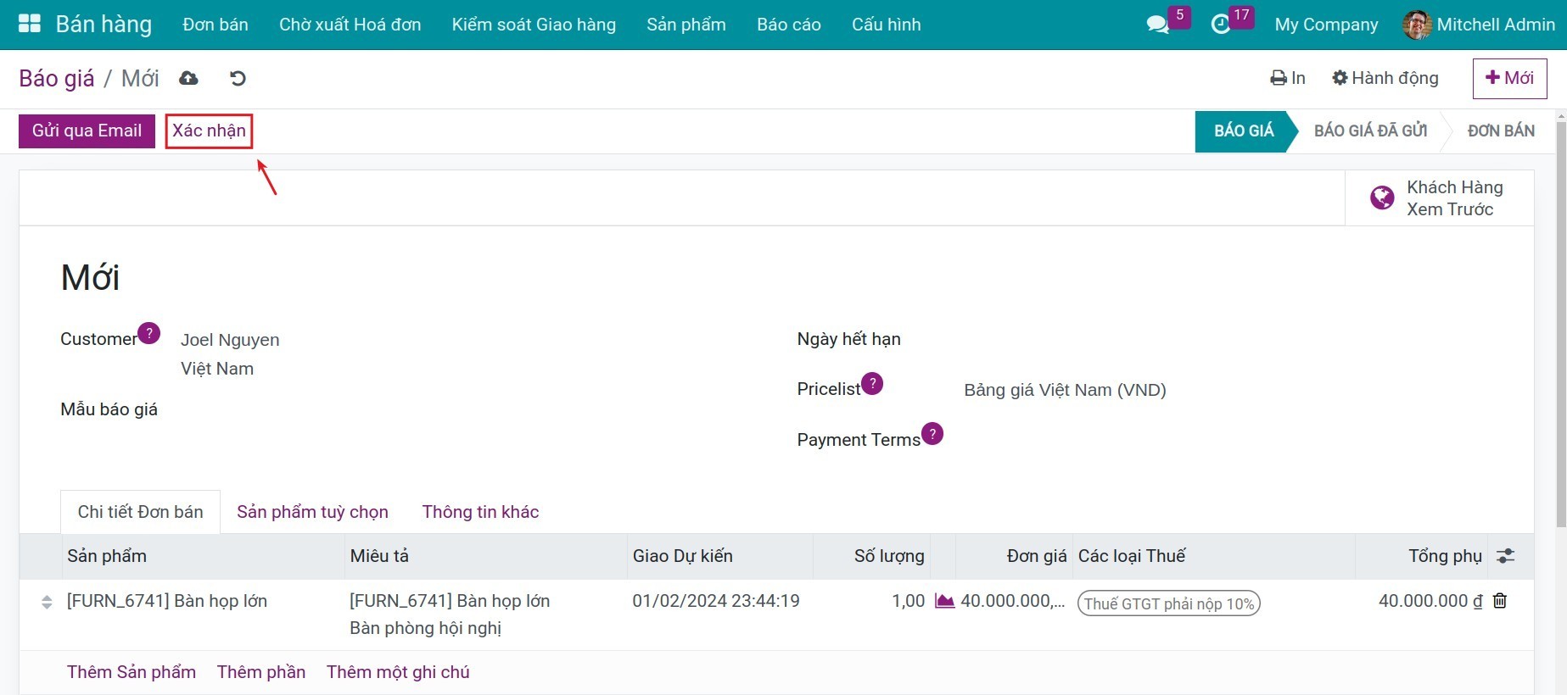Image resolution: width=1567 pixels, height=695 pixels.
Task: Switch to the Sản phẩm tuỳ chọn tab
Action: [x=312, y=512]
